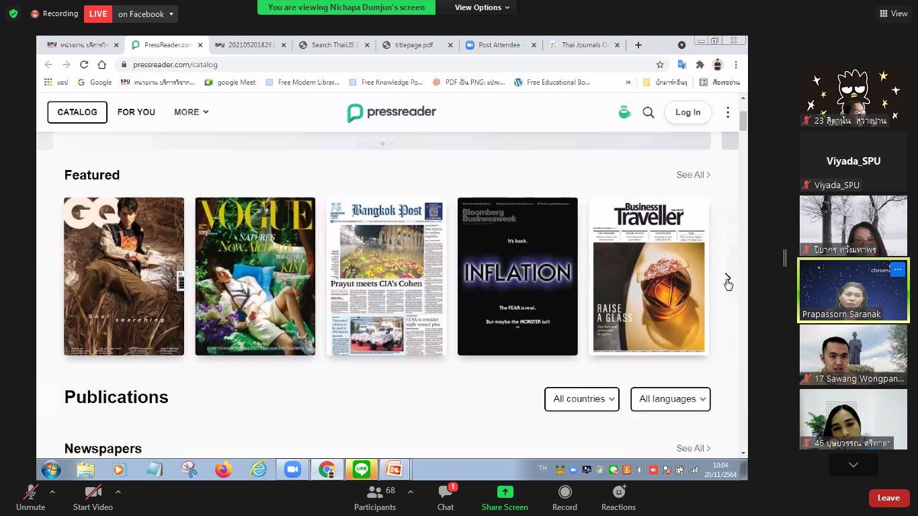Open the Vogue magazine cover

tap(255, 276)
